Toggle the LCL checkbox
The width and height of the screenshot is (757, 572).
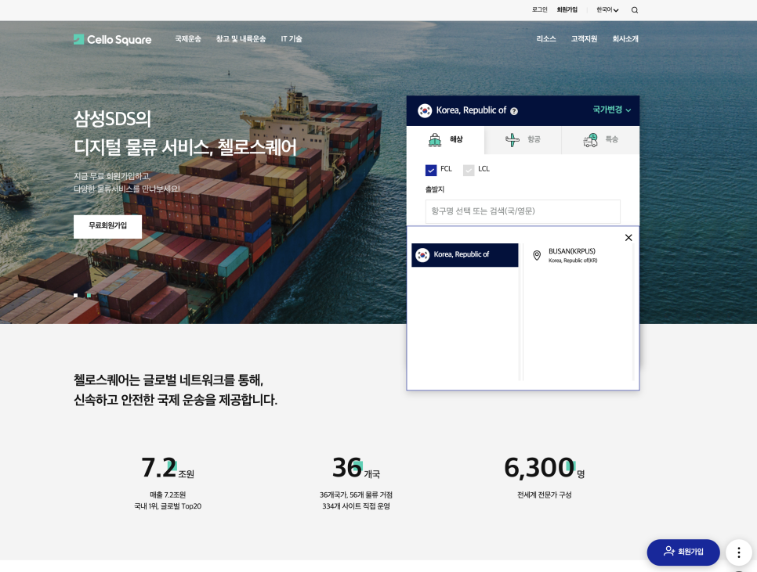pyautogui.click(x=469, y=170)
